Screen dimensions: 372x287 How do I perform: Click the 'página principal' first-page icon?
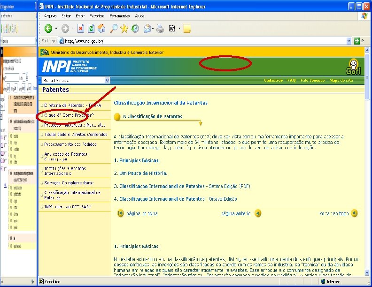121,213
